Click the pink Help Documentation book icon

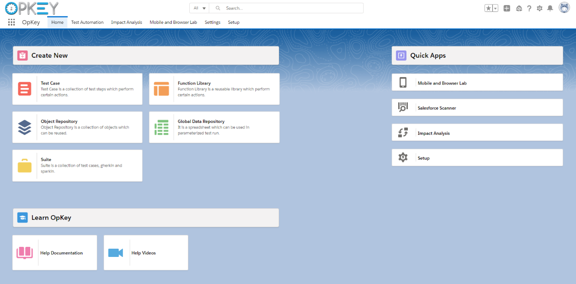click(x=25, y=253)
